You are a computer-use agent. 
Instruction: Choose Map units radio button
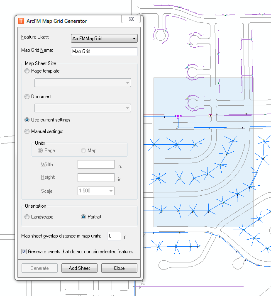tap(83, 150)
